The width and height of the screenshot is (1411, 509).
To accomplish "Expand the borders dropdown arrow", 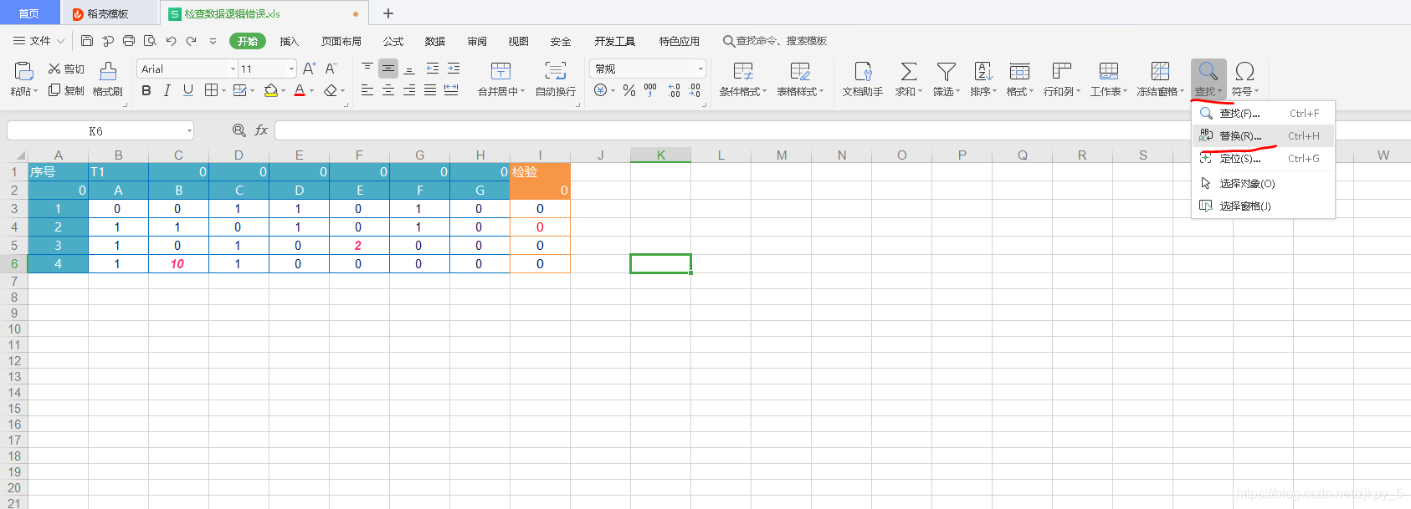I will coord(223,90).
